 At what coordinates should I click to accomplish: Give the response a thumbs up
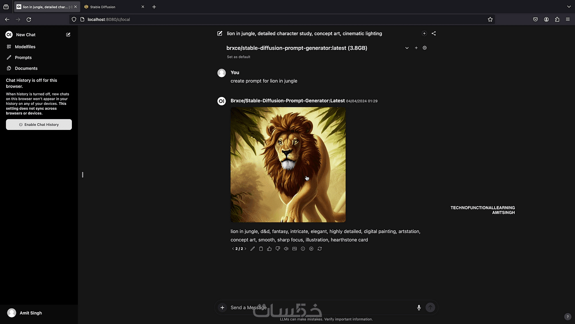tap(269, 249)
